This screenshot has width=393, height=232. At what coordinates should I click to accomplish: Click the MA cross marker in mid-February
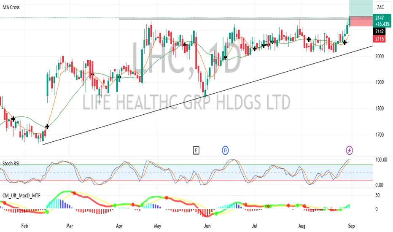pyautogui.click(x=47, y=127)
